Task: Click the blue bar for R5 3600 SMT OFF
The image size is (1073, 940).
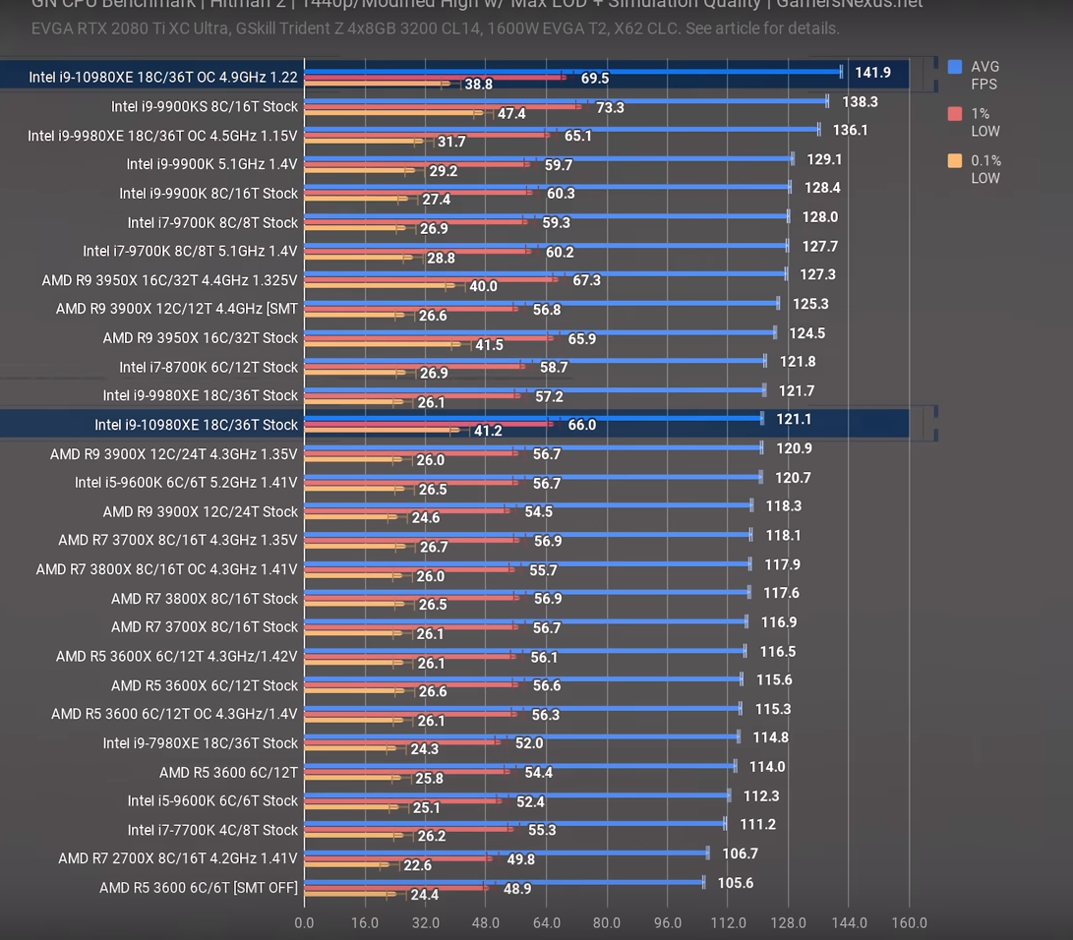Action: pyautogui.click(x=504, y=882)
